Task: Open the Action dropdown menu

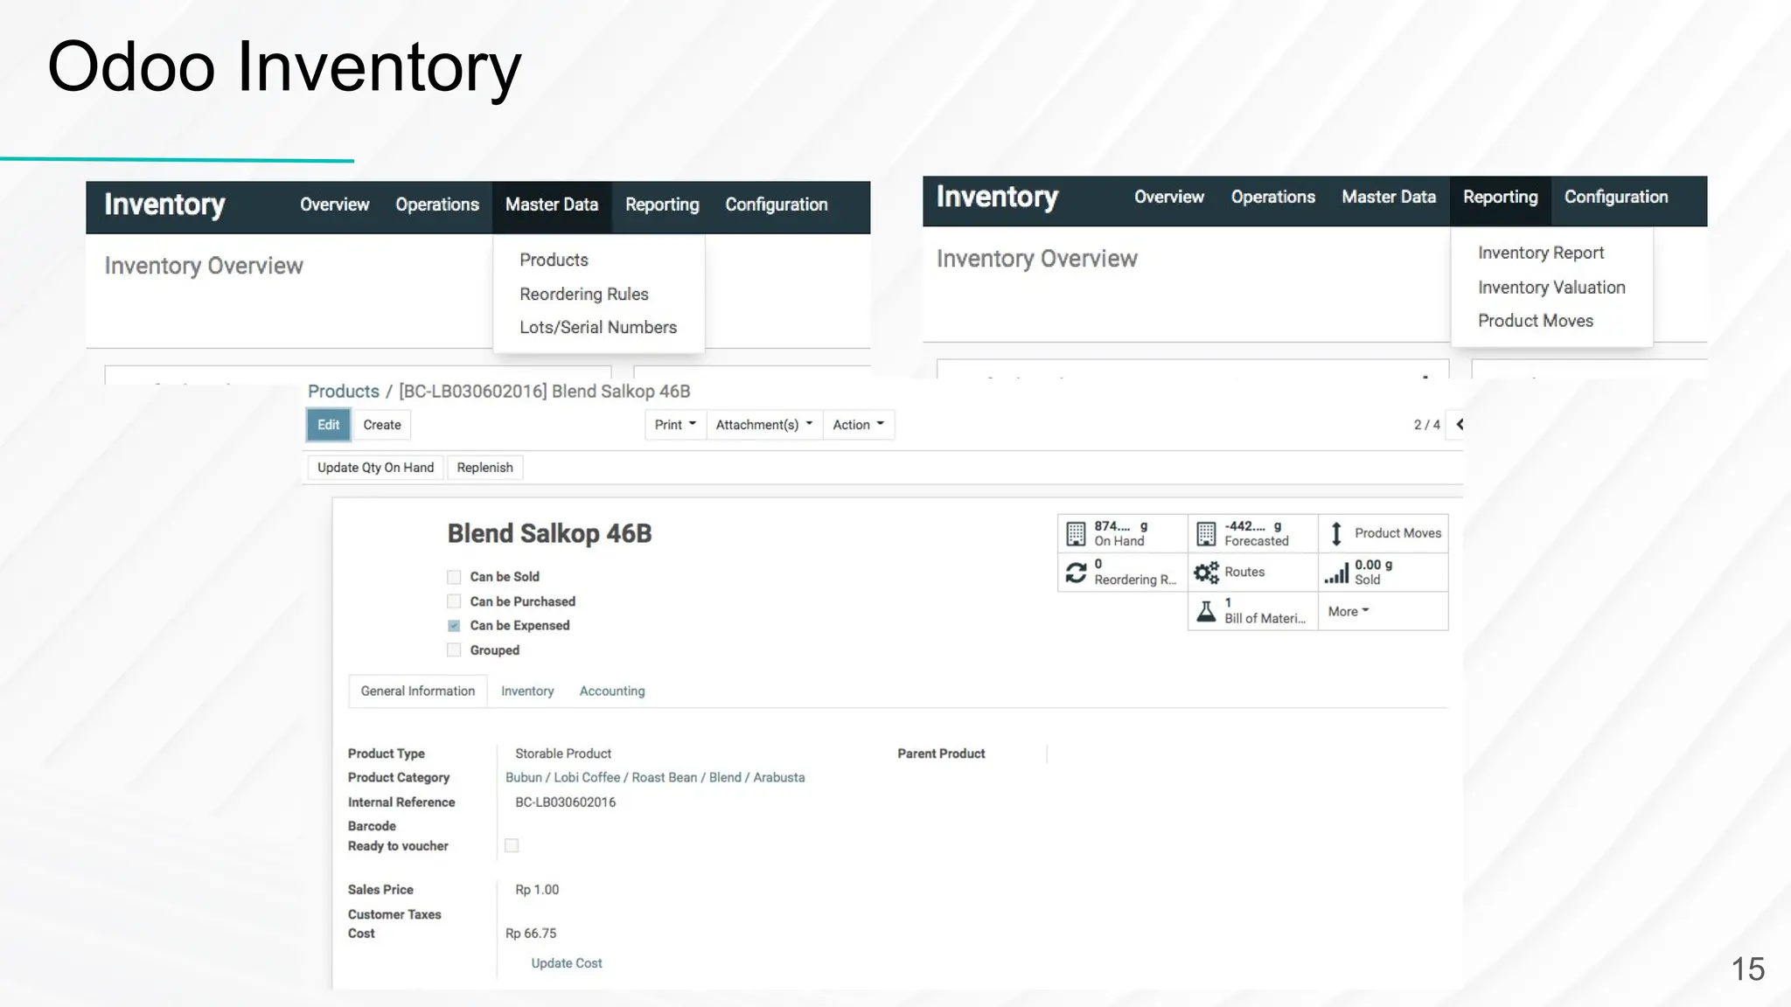Action: 858,425
